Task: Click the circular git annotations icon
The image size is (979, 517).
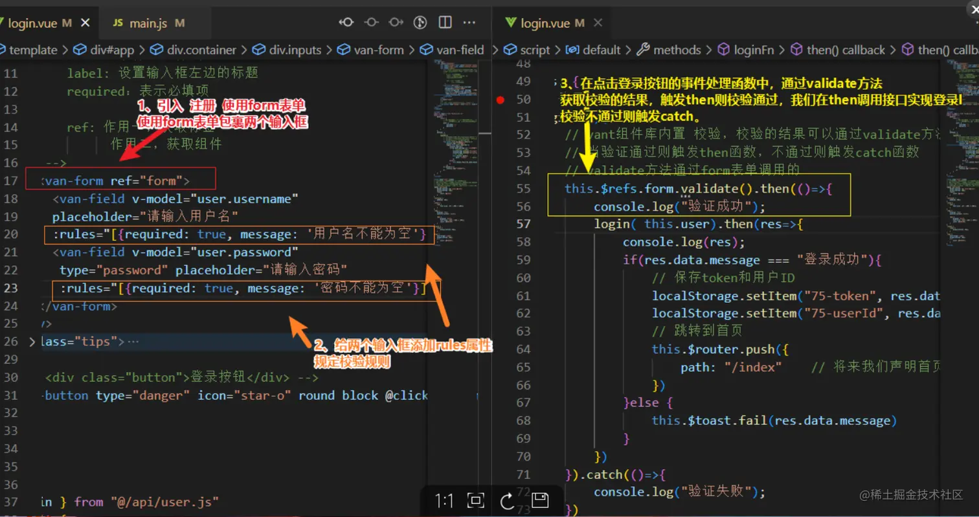Action: pyautogui.click(x=420, y=23)
